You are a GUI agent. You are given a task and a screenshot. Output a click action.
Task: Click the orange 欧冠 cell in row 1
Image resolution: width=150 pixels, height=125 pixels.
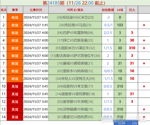coord(15,17)
